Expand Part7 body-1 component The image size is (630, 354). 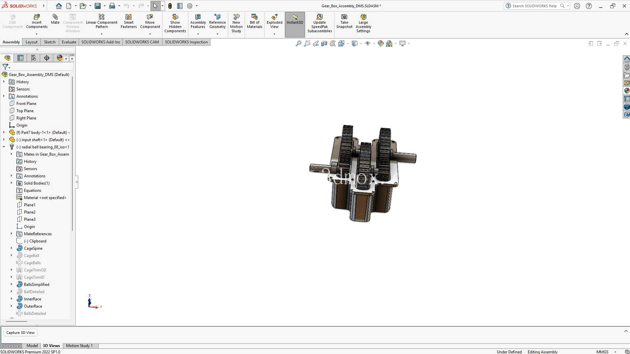pyautogui.click(x=4, y=132)
